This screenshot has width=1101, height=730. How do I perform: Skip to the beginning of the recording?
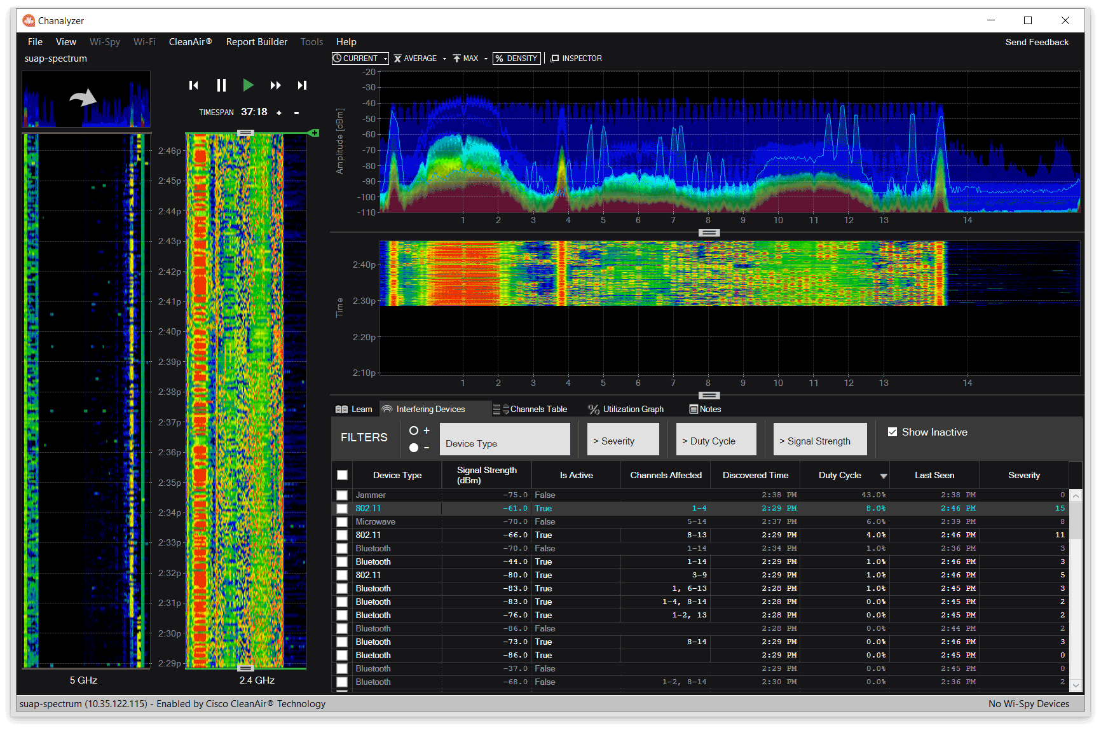point(194,85)
